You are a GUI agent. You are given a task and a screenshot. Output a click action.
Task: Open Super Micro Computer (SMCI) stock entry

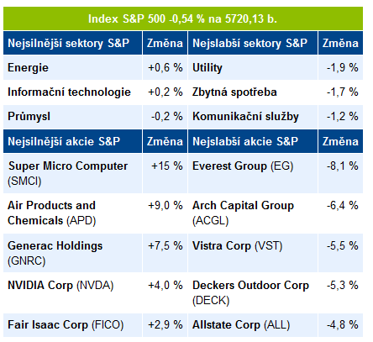click(73, 173)
